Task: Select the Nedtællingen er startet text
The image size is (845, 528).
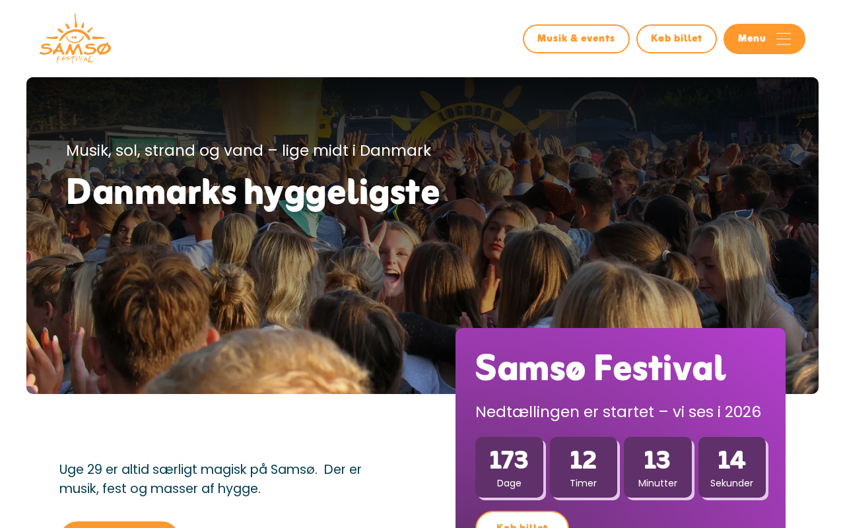Action: pos(618,412)
